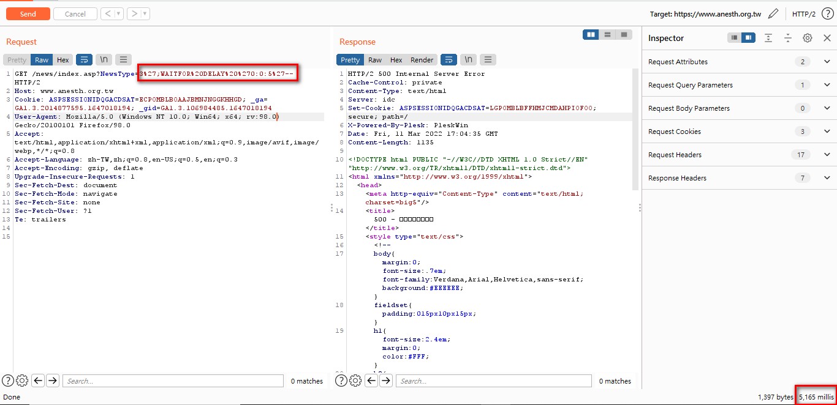
Task: Go to next search match in Request
Action: pos(53,381)
